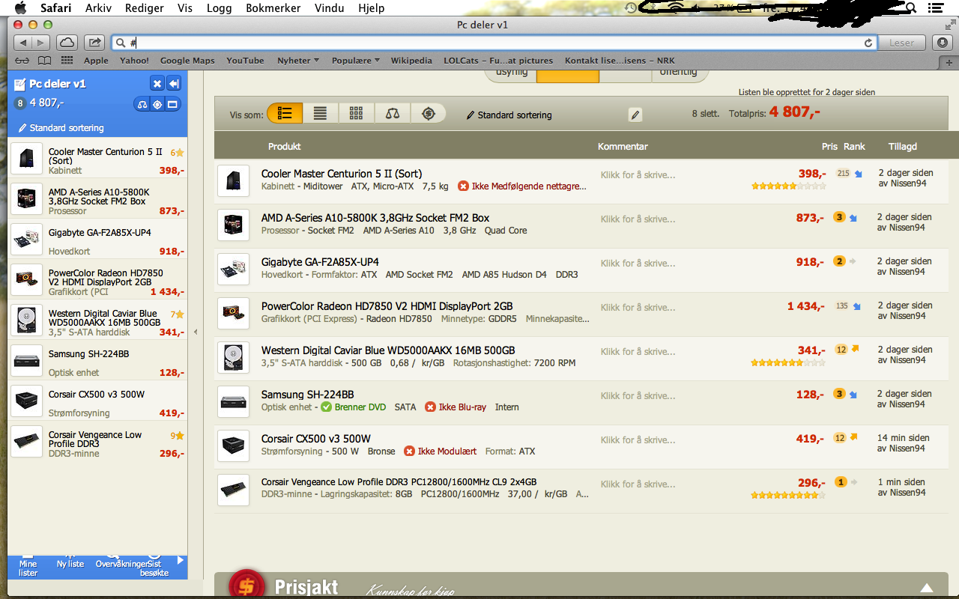Click the blue trend arrow on the Samsung row
959x599 pixels.
(x=853, y=394)
